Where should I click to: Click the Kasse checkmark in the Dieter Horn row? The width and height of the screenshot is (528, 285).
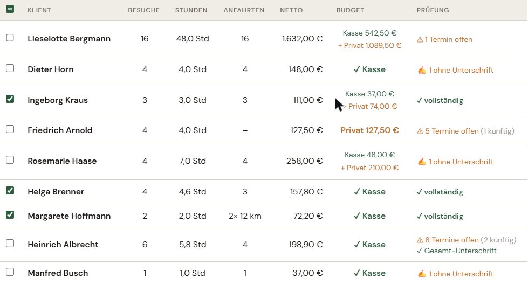[357, 69]
